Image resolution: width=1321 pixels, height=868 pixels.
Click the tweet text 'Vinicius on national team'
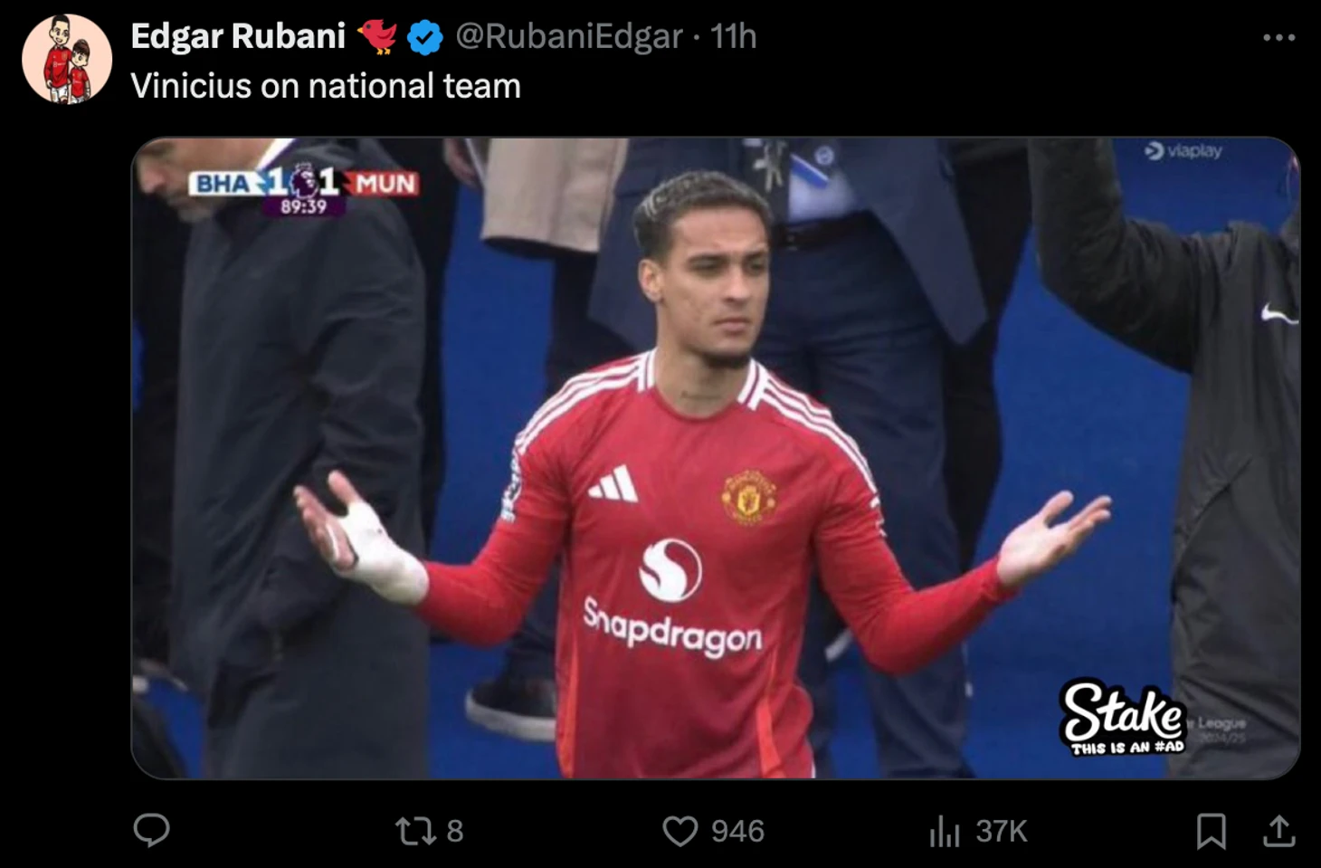(326, 86)
